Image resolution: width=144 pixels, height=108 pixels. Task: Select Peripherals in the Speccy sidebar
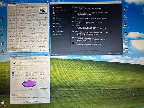59,32
